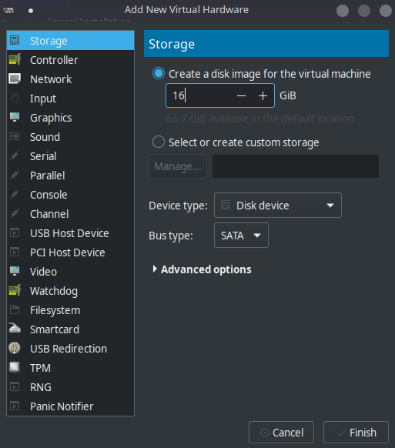This screenshot has height=448, width=395.
Task: Click the Sound card icon
Action: click(15, 136)
